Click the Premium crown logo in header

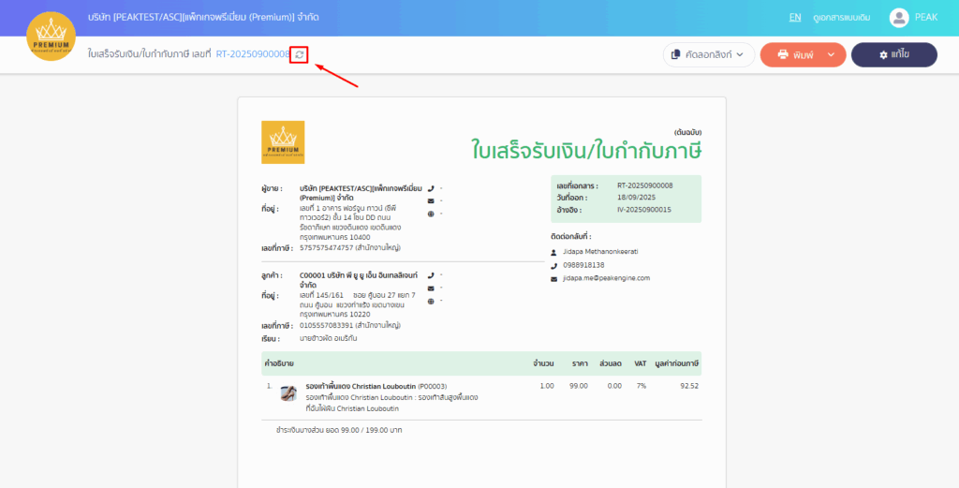52,37
